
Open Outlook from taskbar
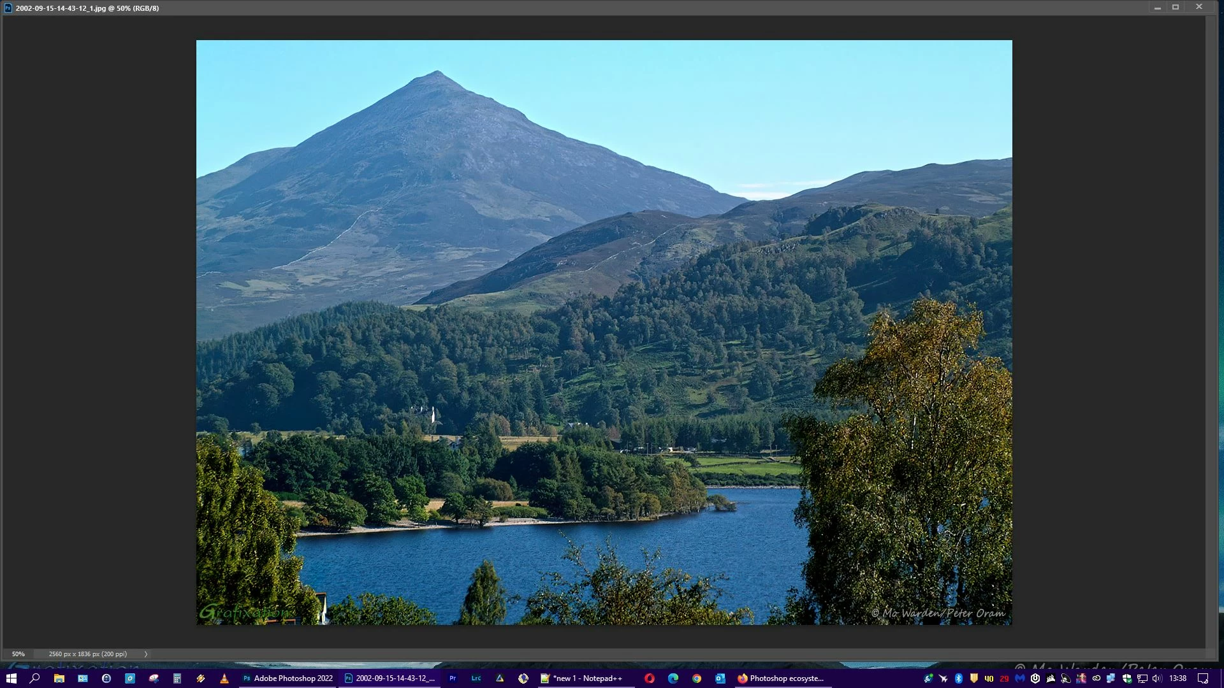[720, 678]
